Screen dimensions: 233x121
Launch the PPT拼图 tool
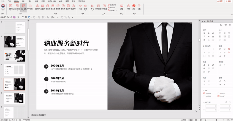[x=98, y=6]
